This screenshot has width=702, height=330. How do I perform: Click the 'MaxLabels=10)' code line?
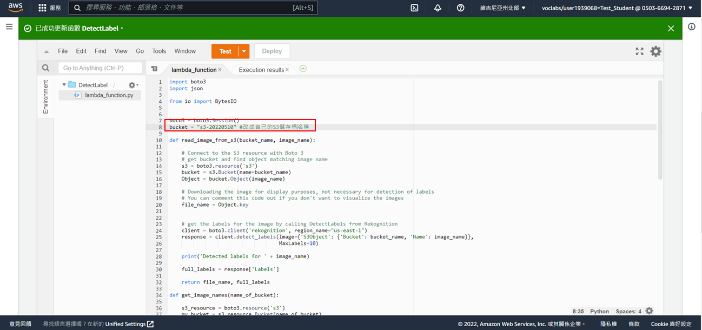[x=298, y=243]
